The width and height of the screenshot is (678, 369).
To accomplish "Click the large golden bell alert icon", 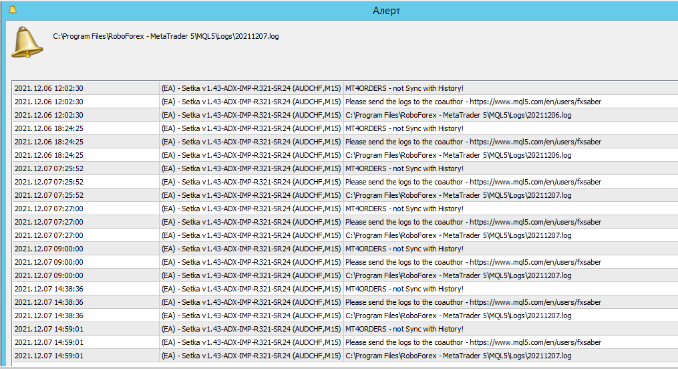I will tap(27, 42).
